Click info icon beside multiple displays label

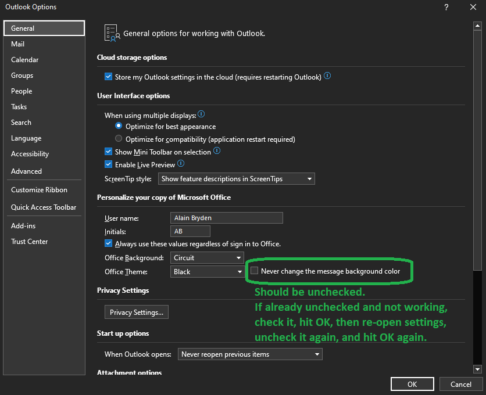(201, 114)
